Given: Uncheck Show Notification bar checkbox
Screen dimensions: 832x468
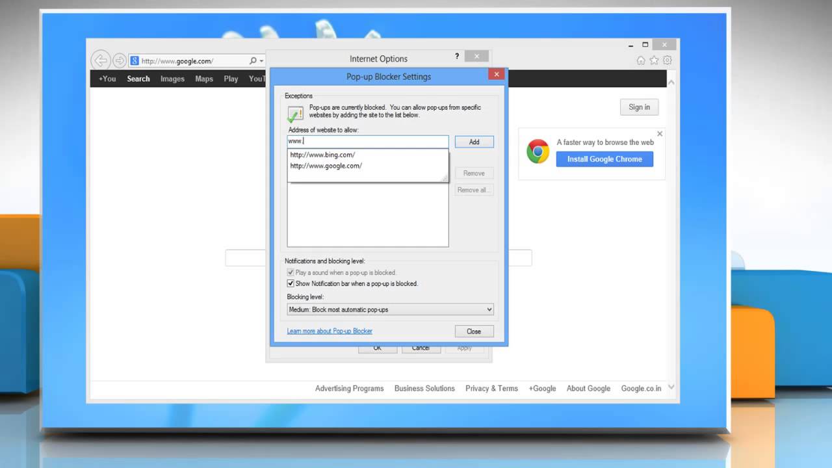Looking at the screenshot, I should [x=291, y=283].
